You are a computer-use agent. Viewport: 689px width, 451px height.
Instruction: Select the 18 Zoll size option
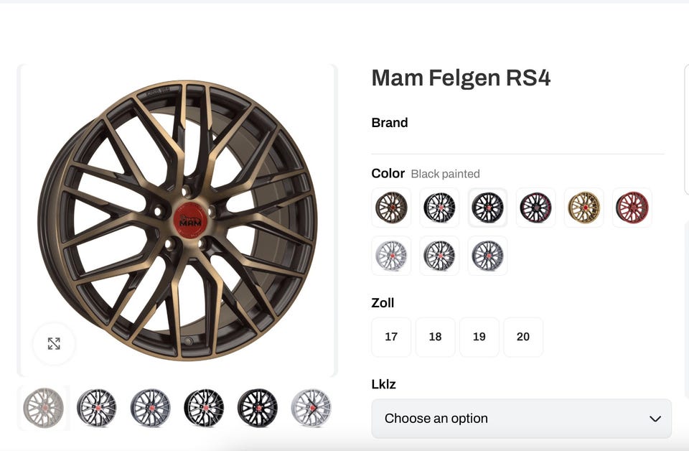435,337
